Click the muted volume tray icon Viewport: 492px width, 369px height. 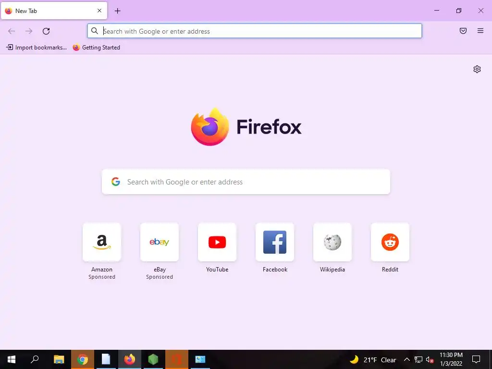[430, 359]
